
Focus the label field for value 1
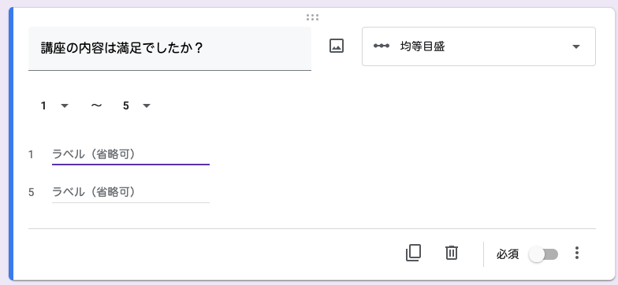(131, 154)
